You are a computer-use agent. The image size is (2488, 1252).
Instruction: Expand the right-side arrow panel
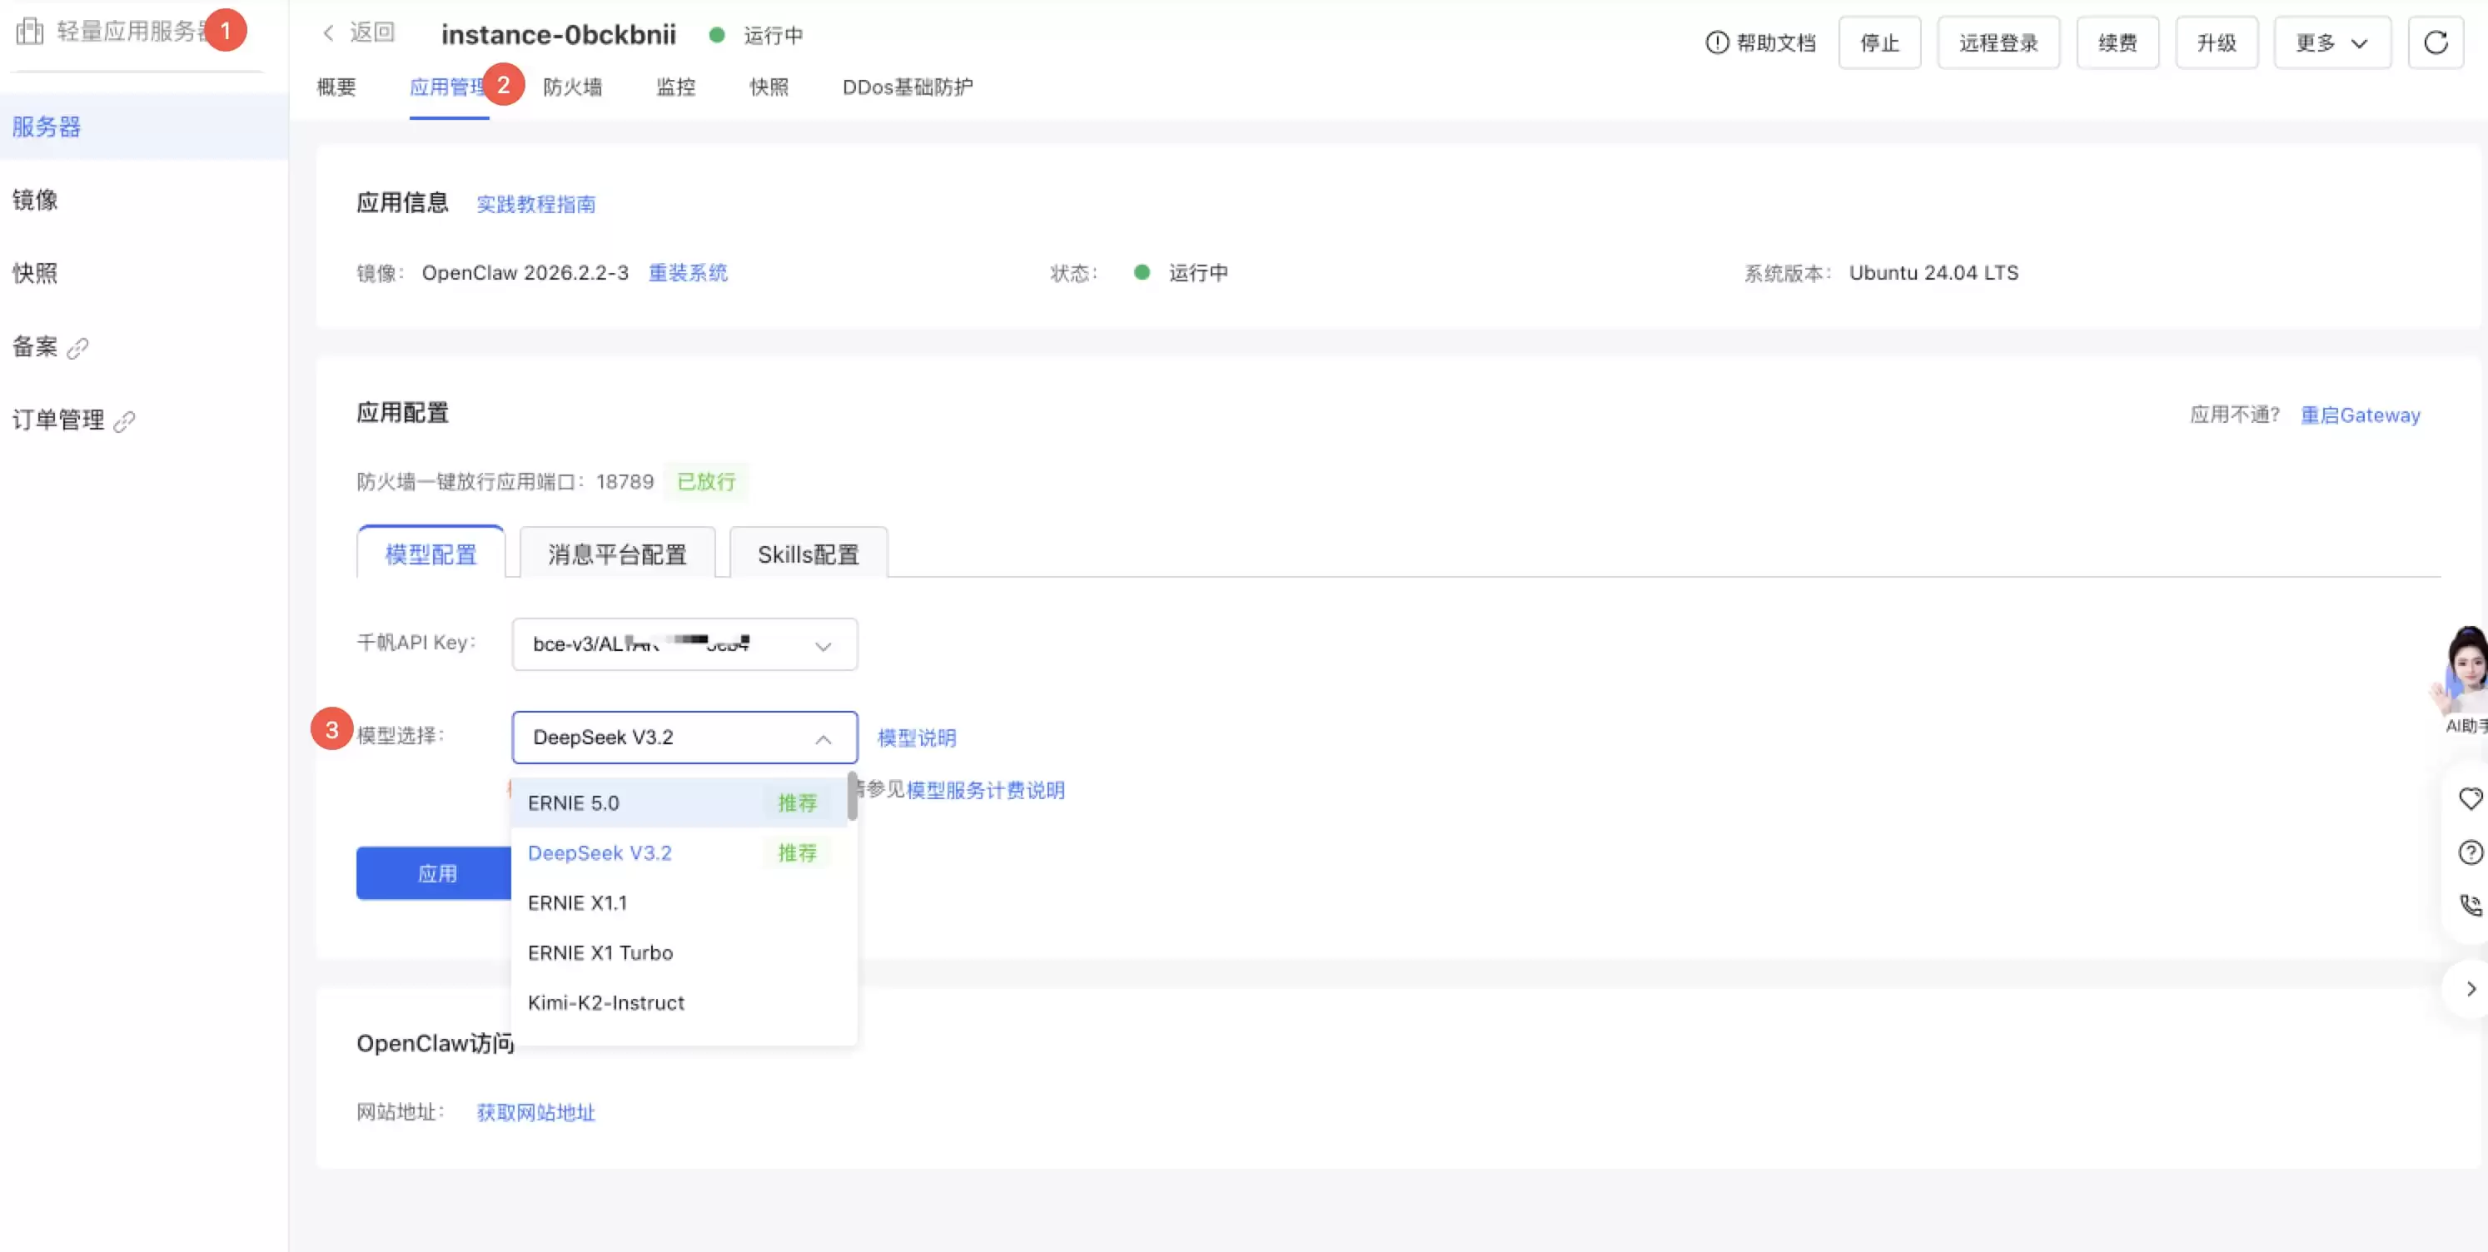2470,988
